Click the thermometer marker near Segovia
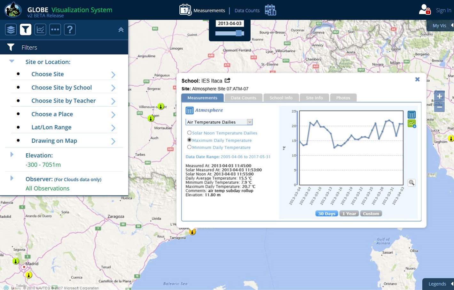The image size is (454, 290). pos(16,261)
